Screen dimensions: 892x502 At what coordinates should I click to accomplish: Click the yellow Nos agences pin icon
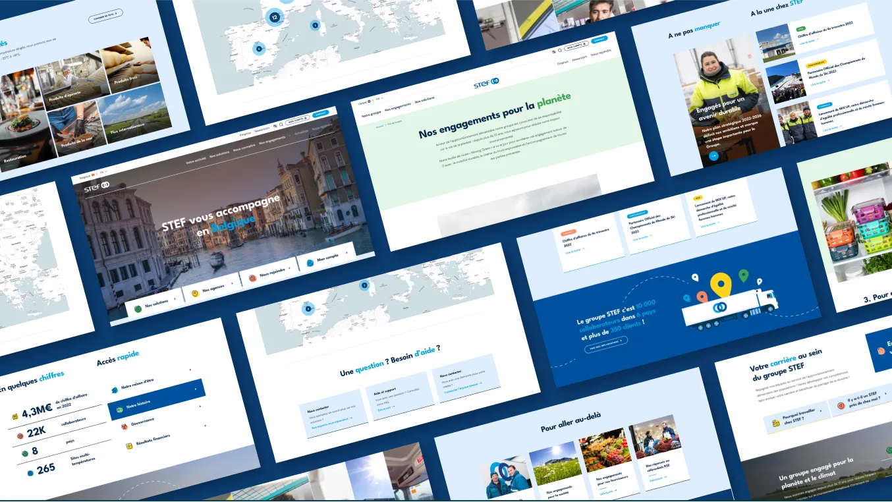click(195, 293)
